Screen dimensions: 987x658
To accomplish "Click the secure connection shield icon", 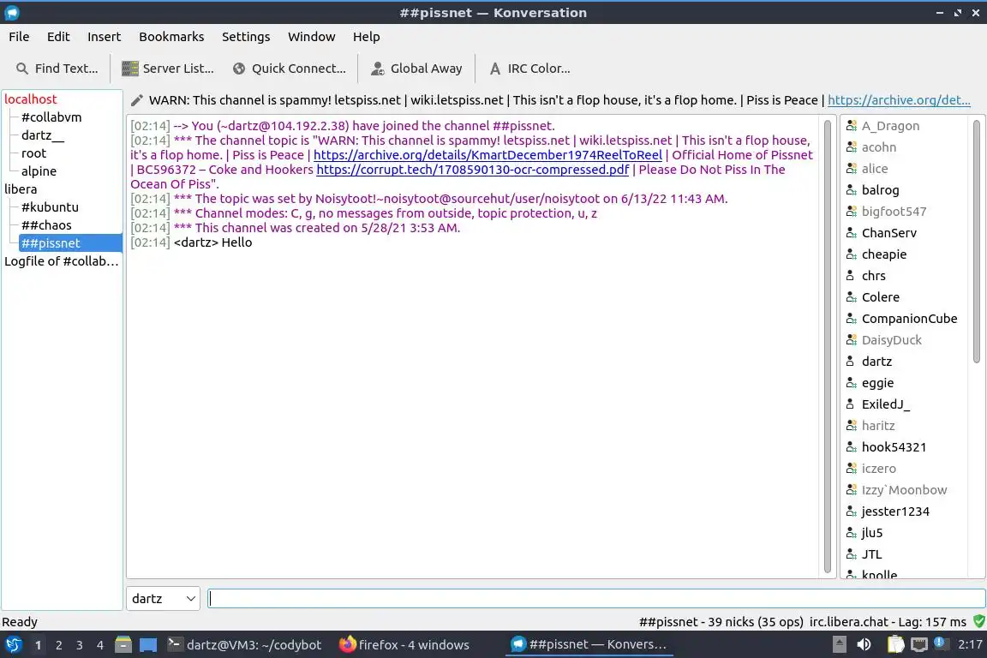I will point(978,621).
